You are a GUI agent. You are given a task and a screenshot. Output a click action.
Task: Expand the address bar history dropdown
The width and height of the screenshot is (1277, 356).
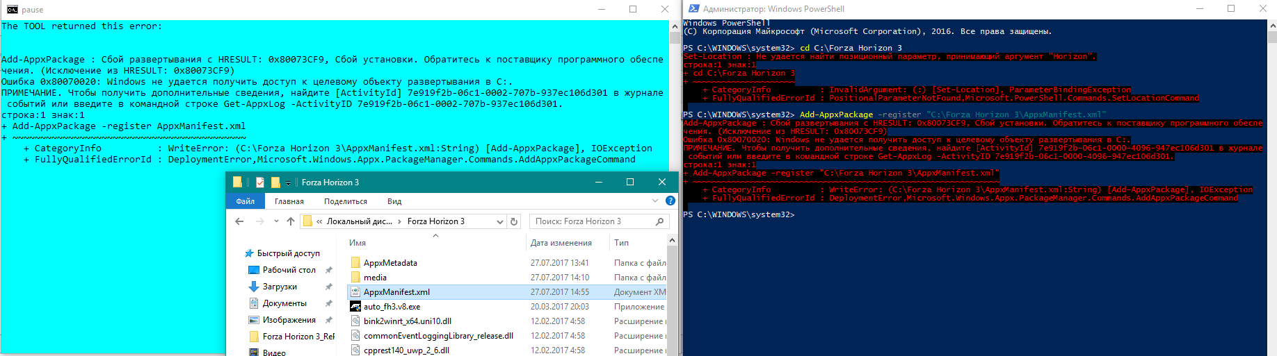click(500, 221)
